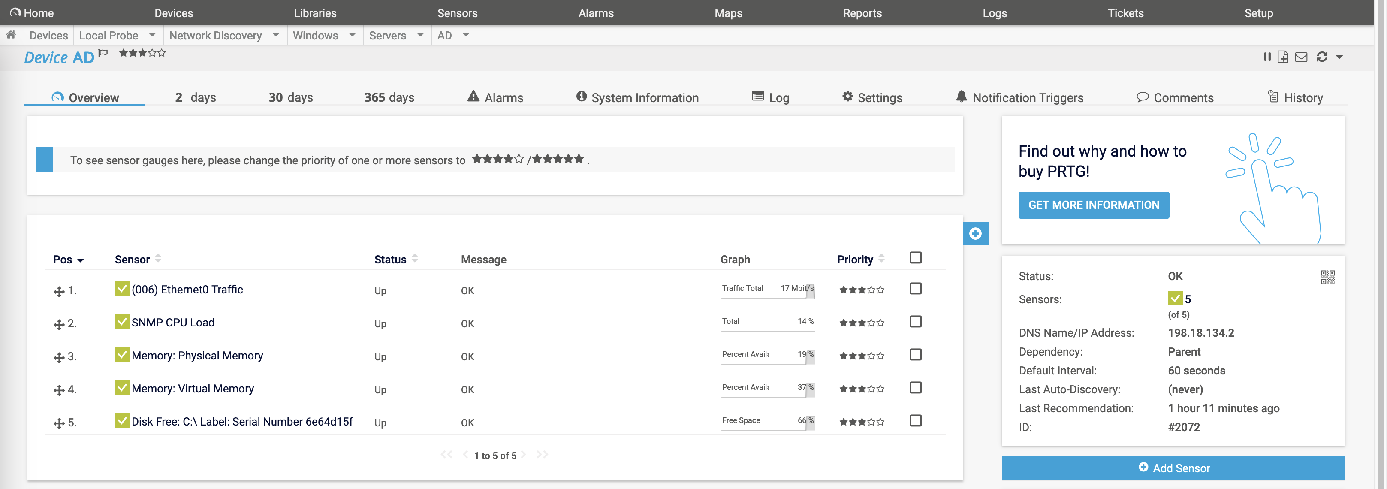Tick the select-all checkbox in the table header

915,257
